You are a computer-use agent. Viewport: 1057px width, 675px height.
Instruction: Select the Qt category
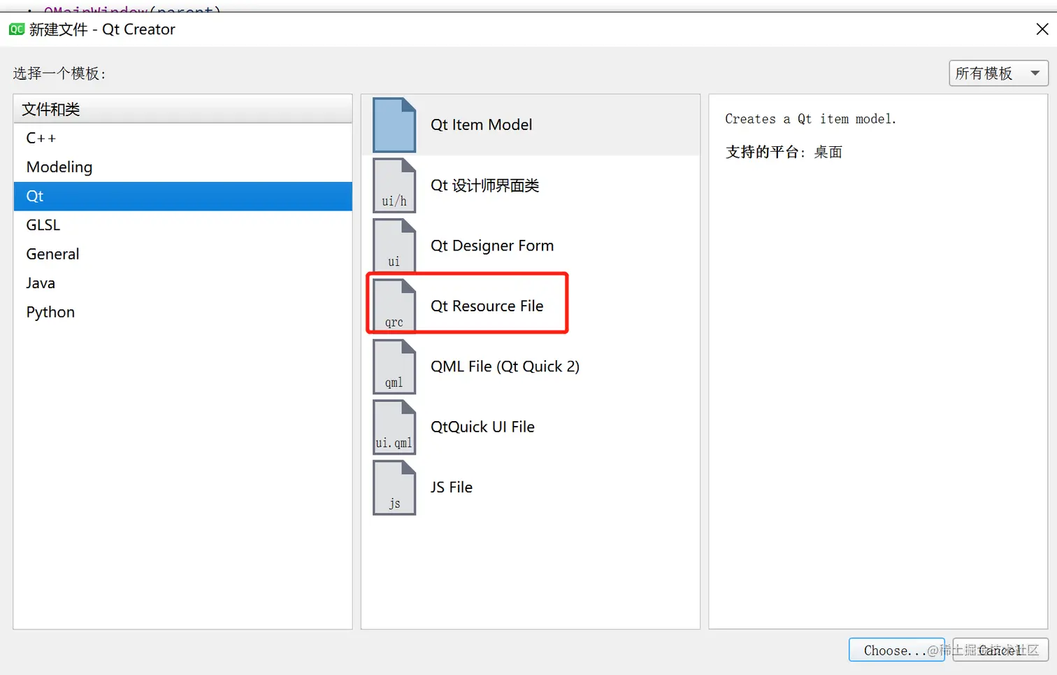pyautogui.click(x=183, y=197)
